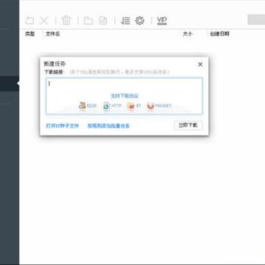This screenshot has width=265, height=265.
Task: Click the ED2K protocol icon
Action: 82,106
